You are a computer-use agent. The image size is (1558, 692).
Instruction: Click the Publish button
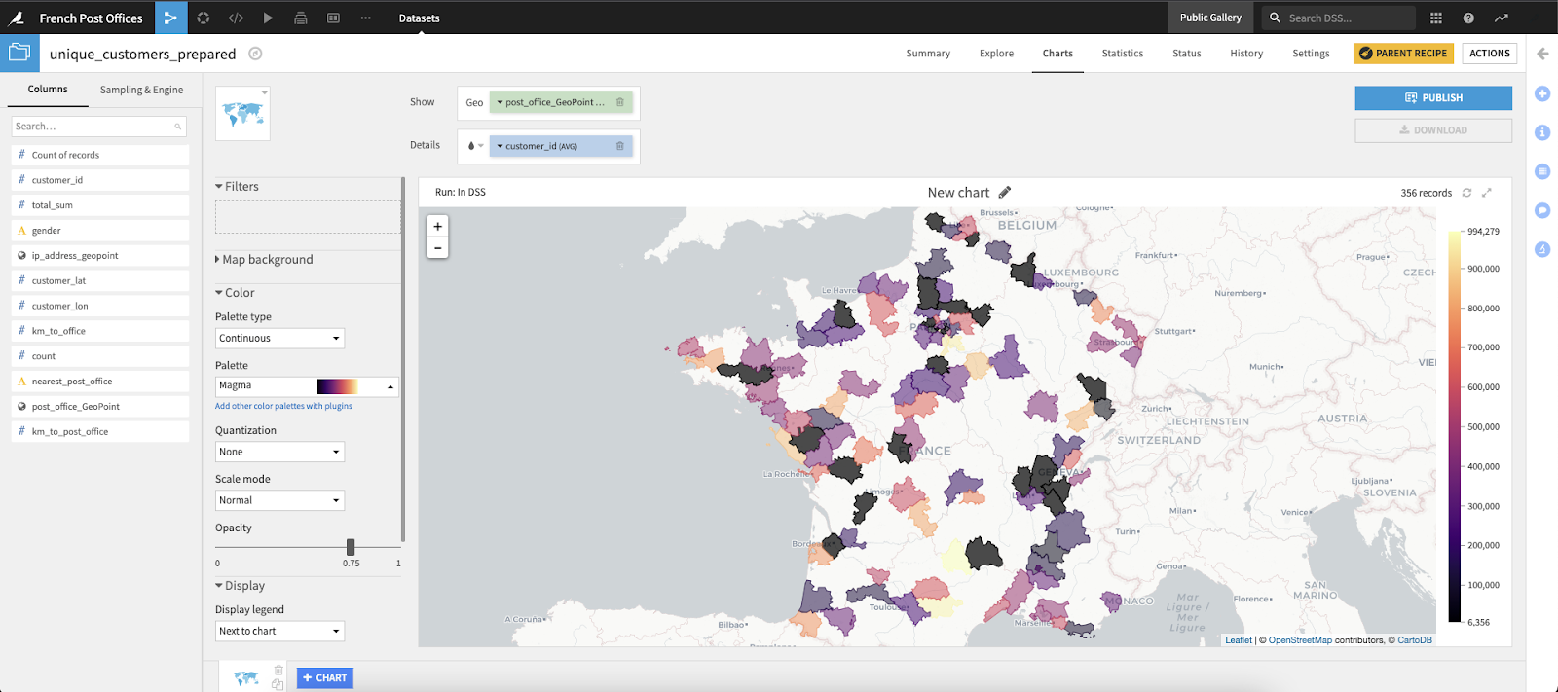[x=1432, y=97]
